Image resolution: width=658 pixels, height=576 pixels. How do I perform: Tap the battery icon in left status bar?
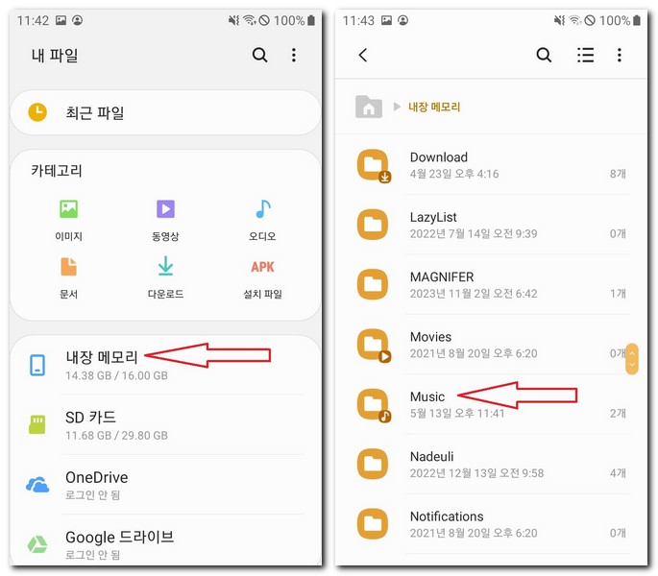pos(311,20)
